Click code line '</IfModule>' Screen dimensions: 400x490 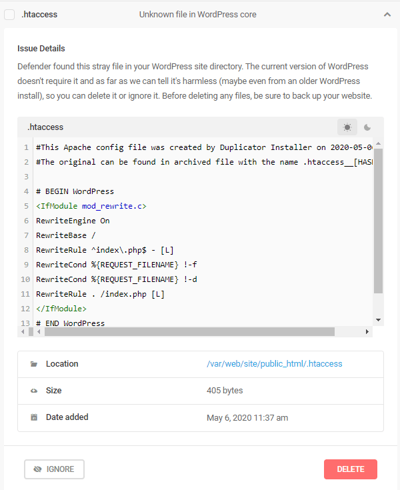click(x=61, y=309)
